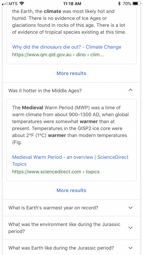Open the sciencedirect.com topics URL

[56, 171]
